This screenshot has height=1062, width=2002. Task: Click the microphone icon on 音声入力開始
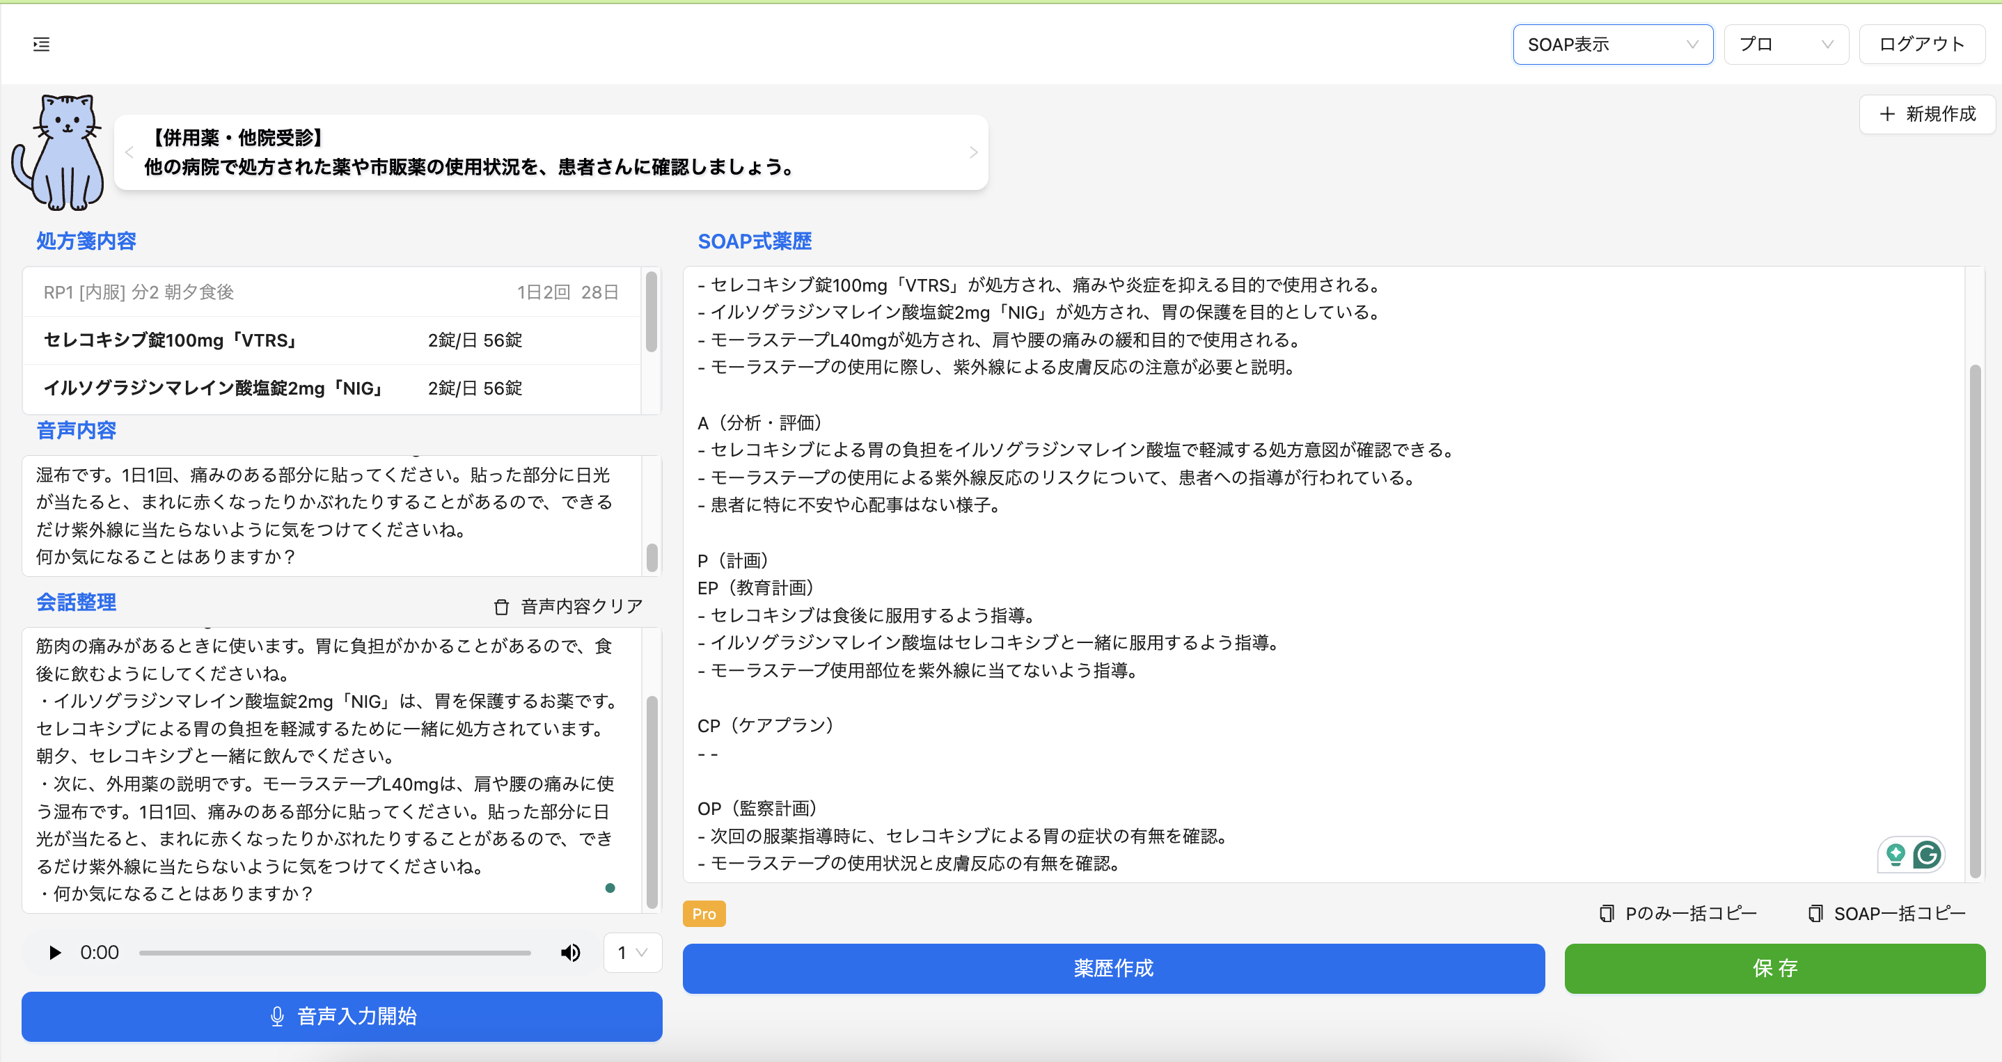pyautogui.click(x=278, y=1016)
